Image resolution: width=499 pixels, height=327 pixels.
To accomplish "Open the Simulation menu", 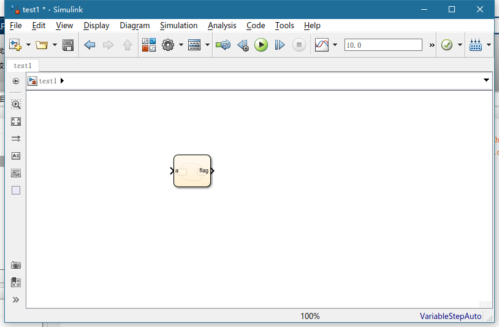I will click(x=178, y=26).
